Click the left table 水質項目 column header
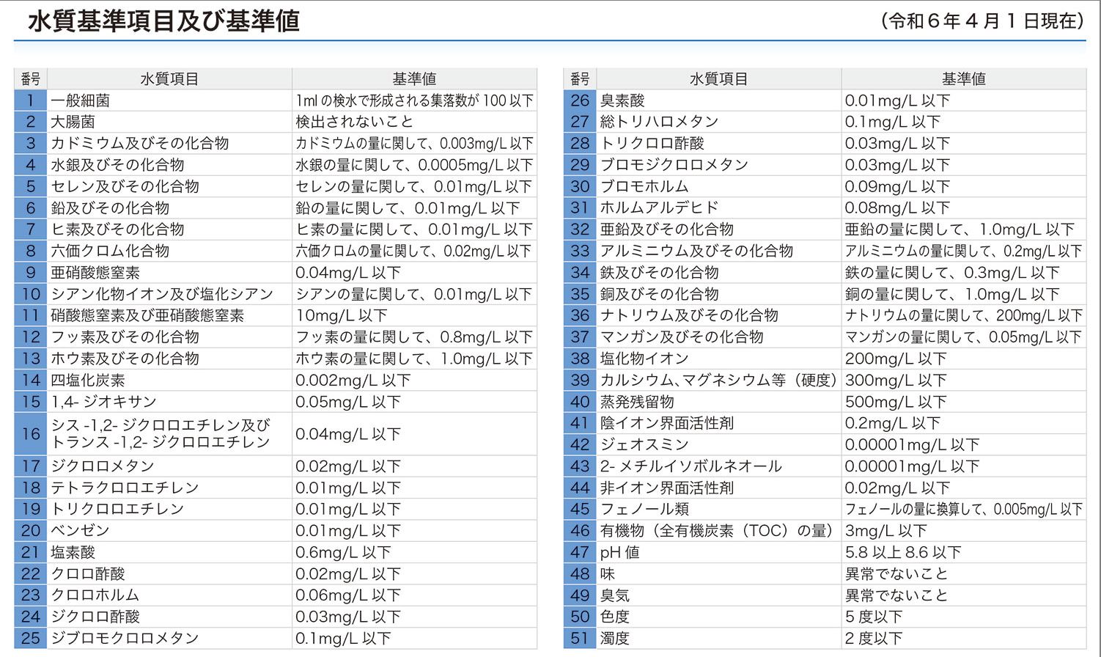 (169, 79)
